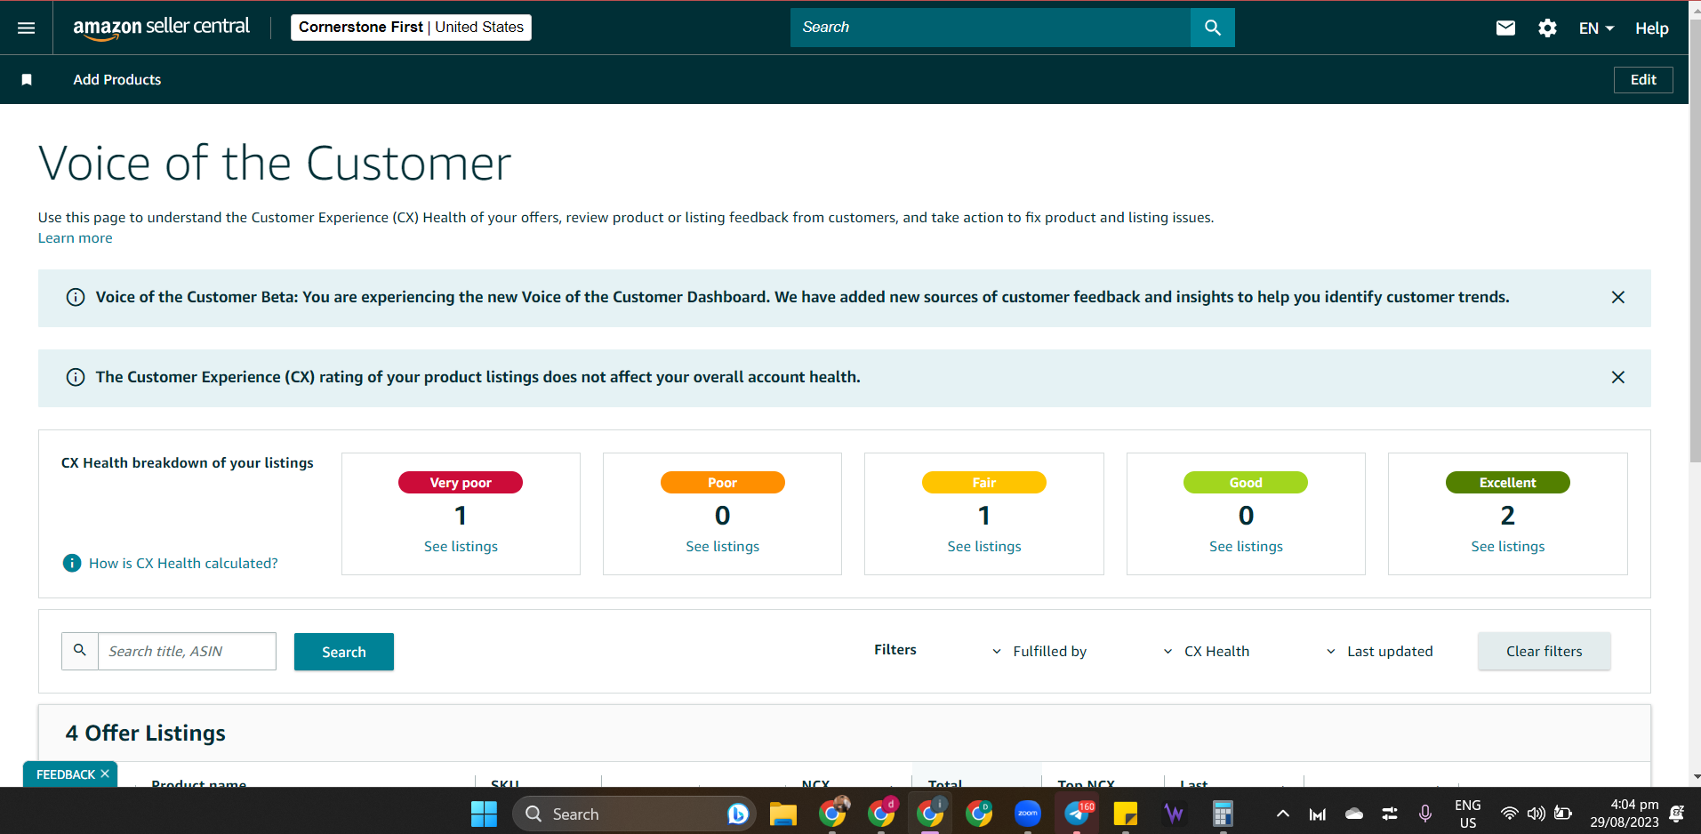This screenshot has height=834, width=1701.
Task: Close the FEEDBACK tab with X
Action: point(105,774)
